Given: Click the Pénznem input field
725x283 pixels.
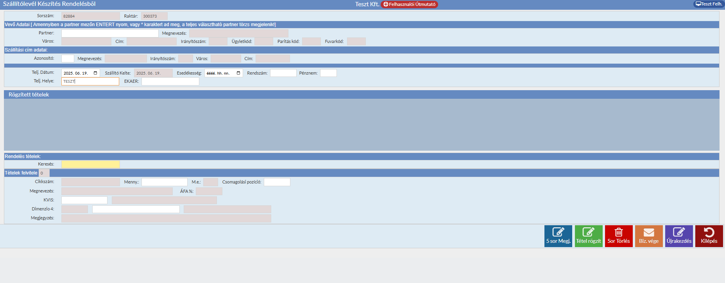Looking at the screenshot, I should tap(328, 73).
